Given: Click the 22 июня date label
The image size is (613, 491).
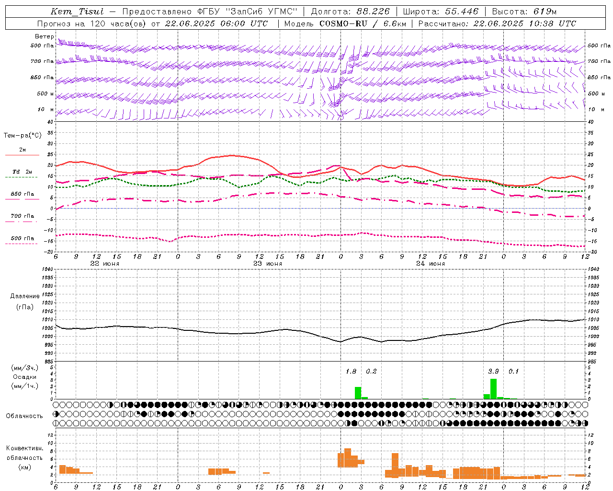Looking at the screenshot, I should 105,264.
